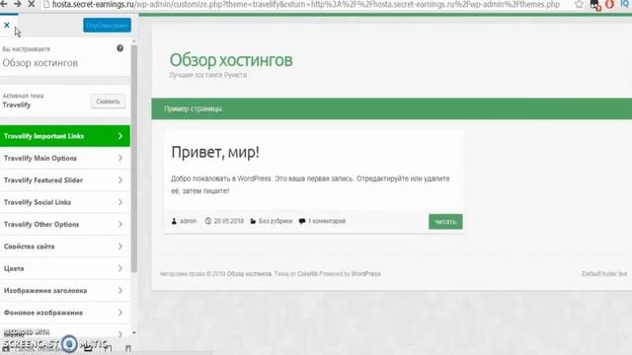The image size is (632, 355).
Task: Click the Без рубрики category link
Action: click(x=276, y=221)
